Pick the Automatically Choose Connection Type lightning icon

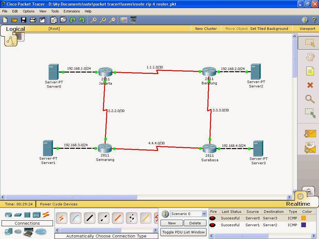click(x=61, y=218)
